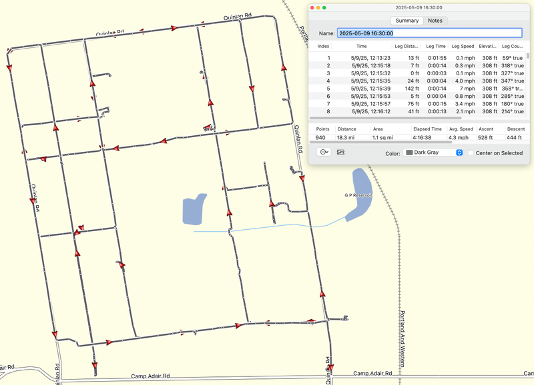Sort by the Index column header

coord(323,47)
